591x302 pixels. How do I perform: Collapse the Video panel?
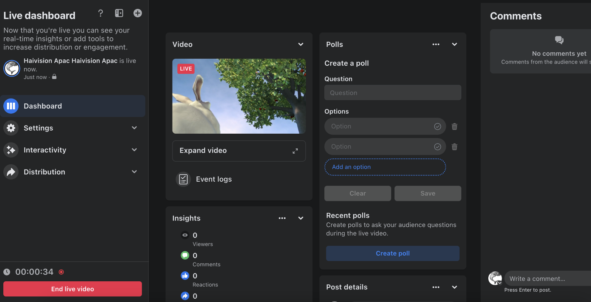click(301, 44)
